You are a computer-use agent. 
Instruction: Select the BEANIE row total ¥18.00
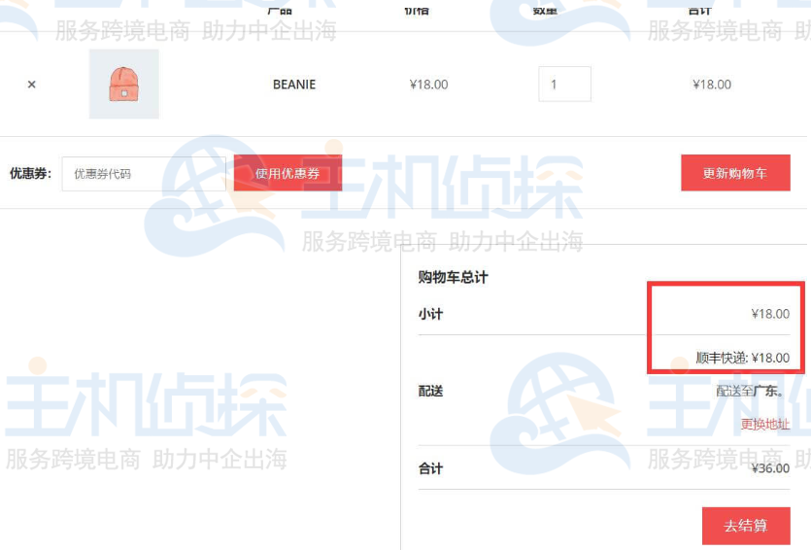712,85
